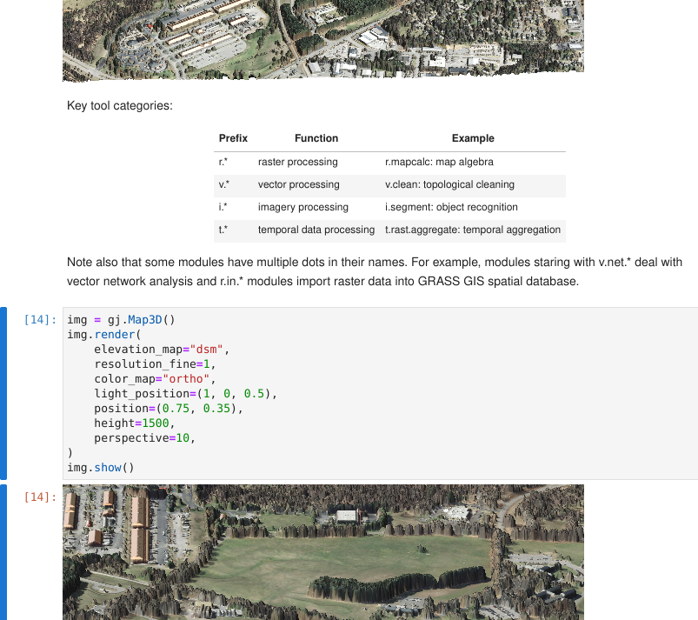
Task: Click the 'Example' table header
Action: tap(473, 138)
